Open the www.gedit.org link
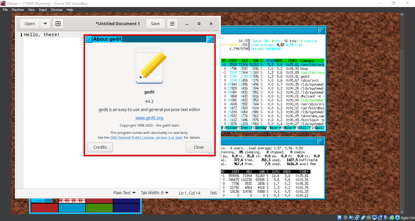The image size is (415, 221). pos(149,118)
